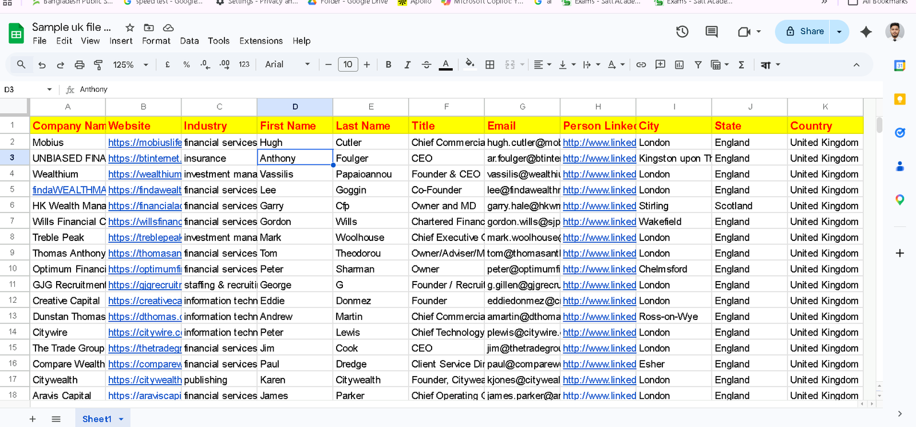Open the 123 number format menu
The image size is (916, 427).
pyautogui.click(x=244, y=65)
